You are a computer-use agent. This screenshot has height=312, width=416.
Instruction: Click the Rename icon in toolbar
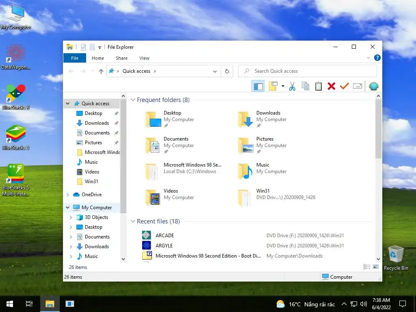357,86
